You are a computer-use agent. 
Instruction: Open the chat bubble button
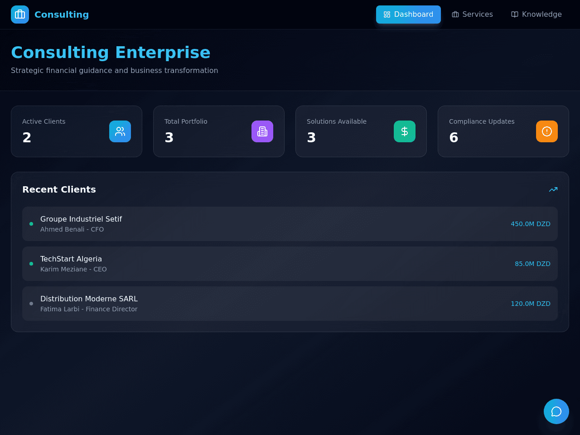tap(556, 411)
